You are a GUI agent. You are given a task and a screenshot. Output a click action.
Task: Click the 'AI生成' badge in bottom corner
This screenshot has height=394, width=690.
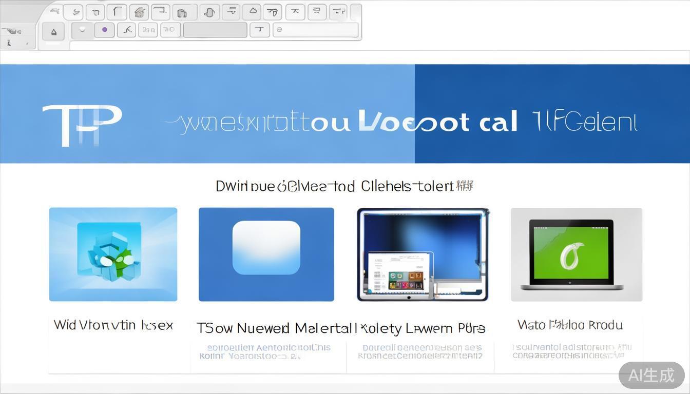(x=651, y=375)
